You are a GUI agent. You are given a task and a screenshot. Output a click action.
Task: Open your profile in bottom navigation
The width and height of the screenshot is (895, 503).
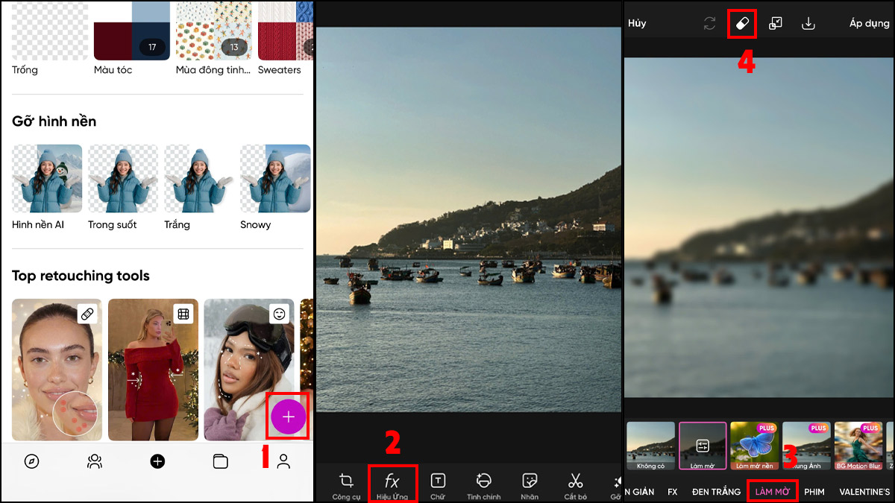pos(283,461)
